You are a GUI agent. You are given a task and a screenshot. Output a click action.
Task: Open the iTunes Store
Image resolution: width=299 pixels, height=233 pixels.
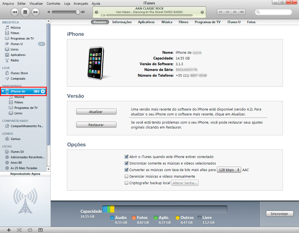point(23,73)
